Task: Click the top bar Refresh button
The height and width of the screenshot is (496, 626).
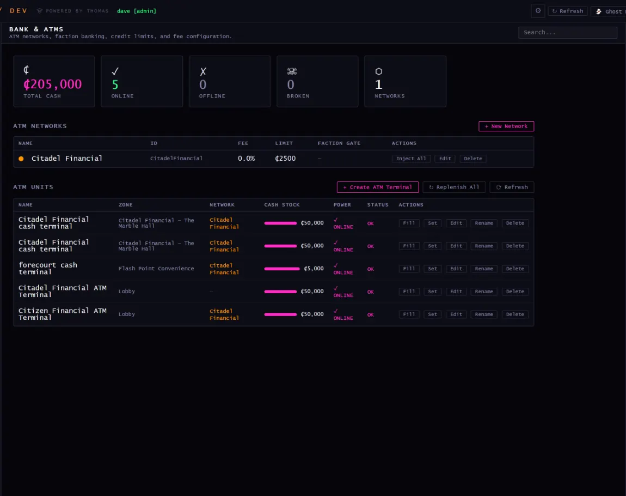Action: (x=567, y=11)
